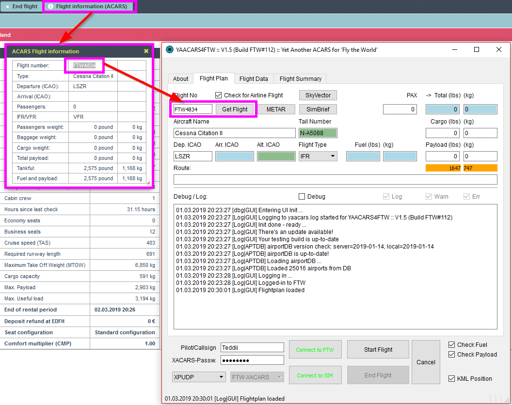Uncheck the Check Fuel option
Screen dimensions: 512x405
pos(451,344)
